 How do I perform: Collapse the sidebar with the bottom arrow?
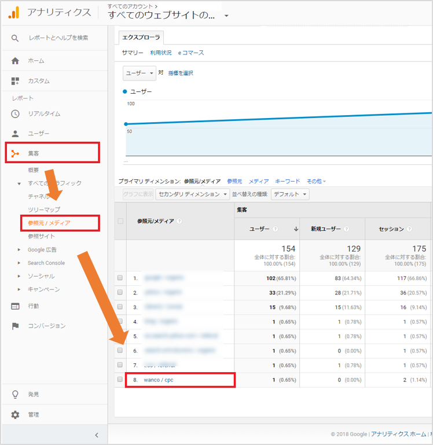pos(97,435)
